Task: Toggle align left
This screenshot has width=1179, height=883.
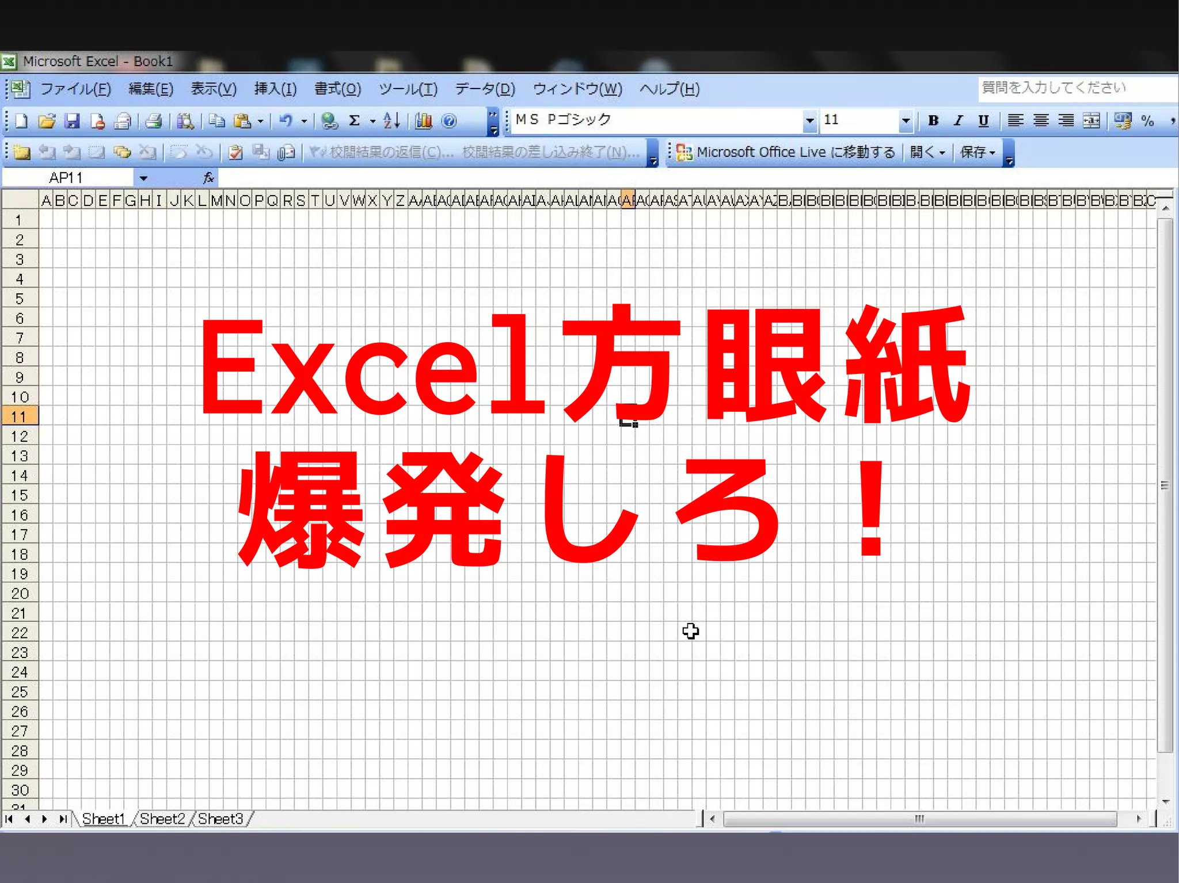Action: click(1016, 121)
